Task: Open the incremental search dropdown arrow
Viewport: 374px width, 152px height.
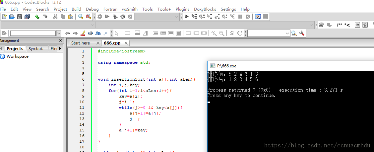Action: point(59,33)
